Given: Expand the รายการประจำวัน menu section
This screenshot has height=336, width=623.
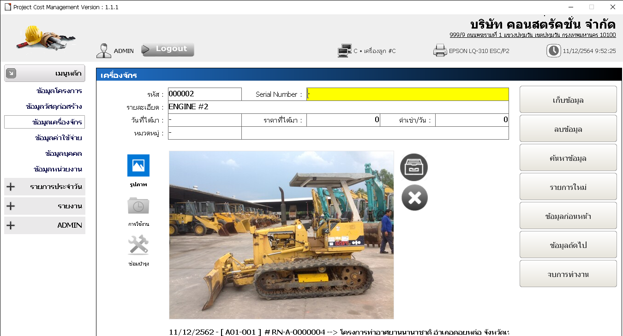Looking at the screenshot, I should (x=45, y=187).
